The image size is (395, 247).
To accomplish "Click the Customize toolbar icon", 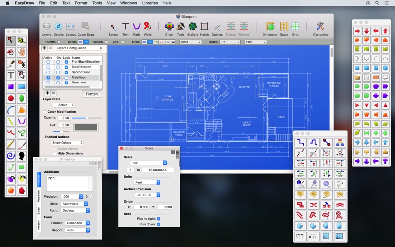I will point(320,27).
